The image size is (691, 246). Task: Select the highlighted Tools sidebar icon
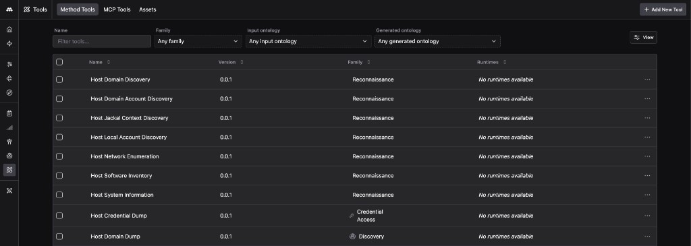[x=9, y=169]
